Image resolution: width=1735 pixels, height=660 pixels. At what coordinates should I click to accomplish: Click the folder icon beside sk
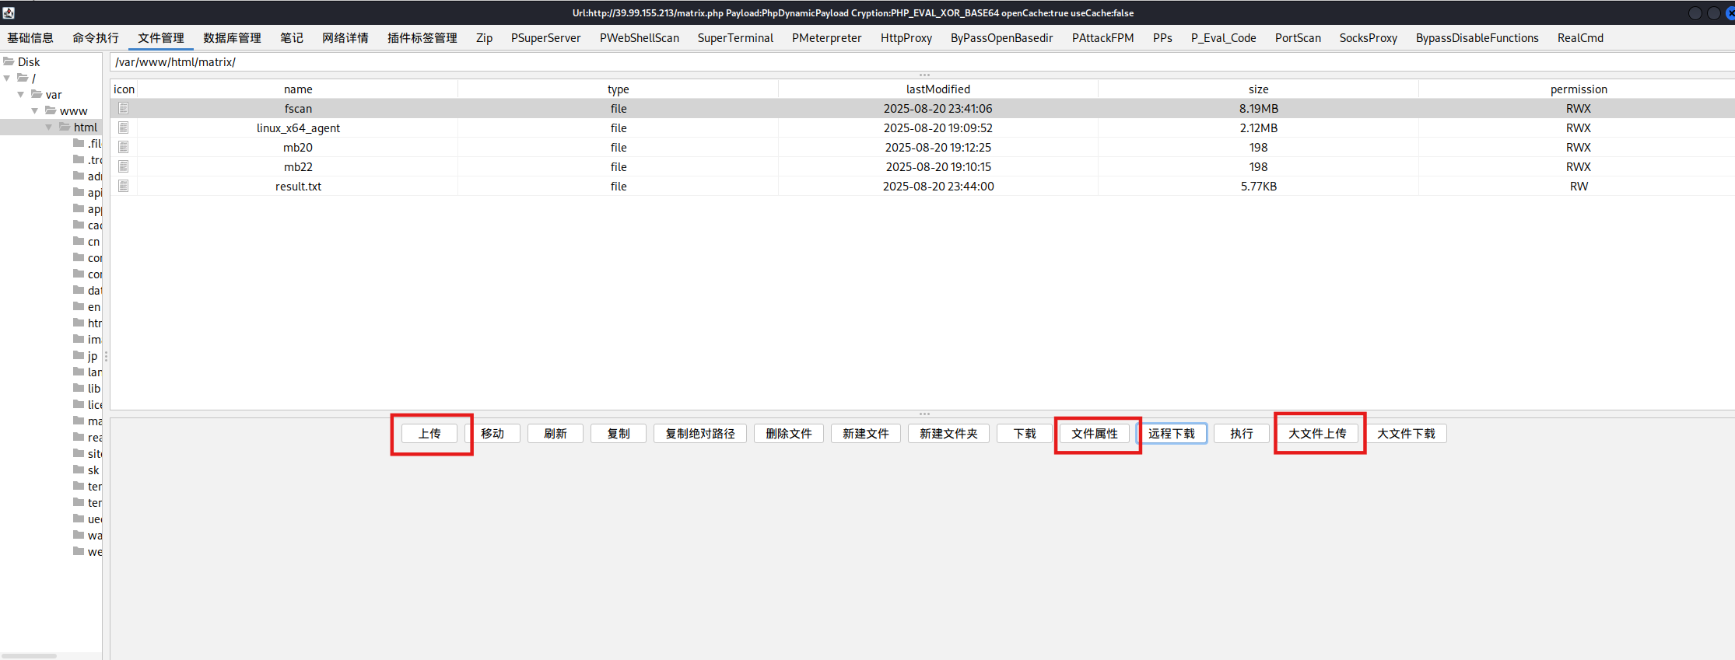(x=79, y=470)
